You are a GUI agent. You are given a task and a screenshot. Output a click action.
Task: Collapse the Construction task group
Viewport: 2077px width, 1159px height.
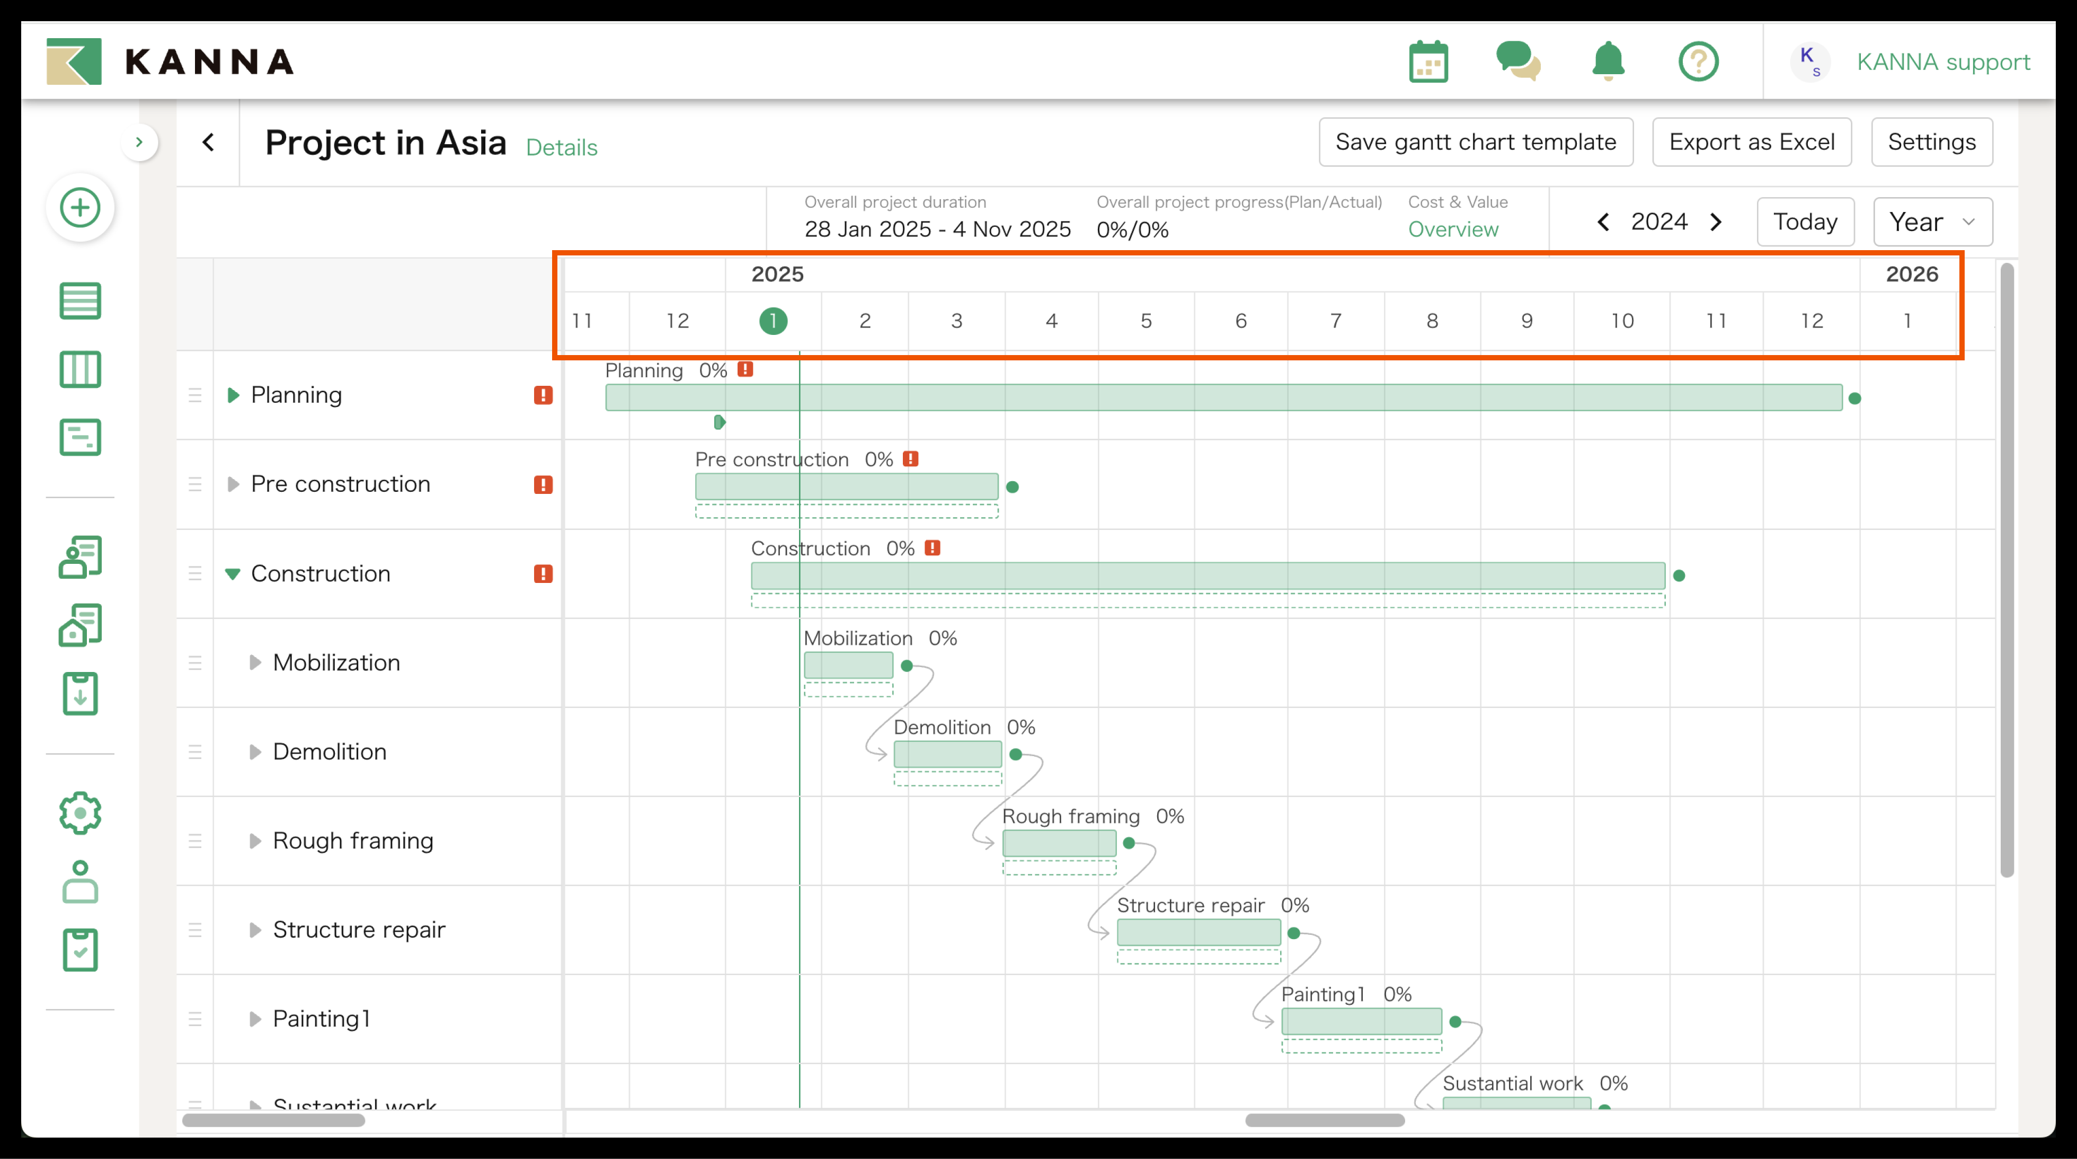tap(232, 574)
